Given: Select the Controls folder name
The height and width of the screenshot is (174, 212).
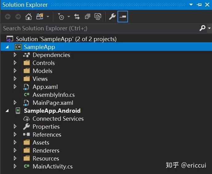Looking at the screenshot, I should coord(44,63).
